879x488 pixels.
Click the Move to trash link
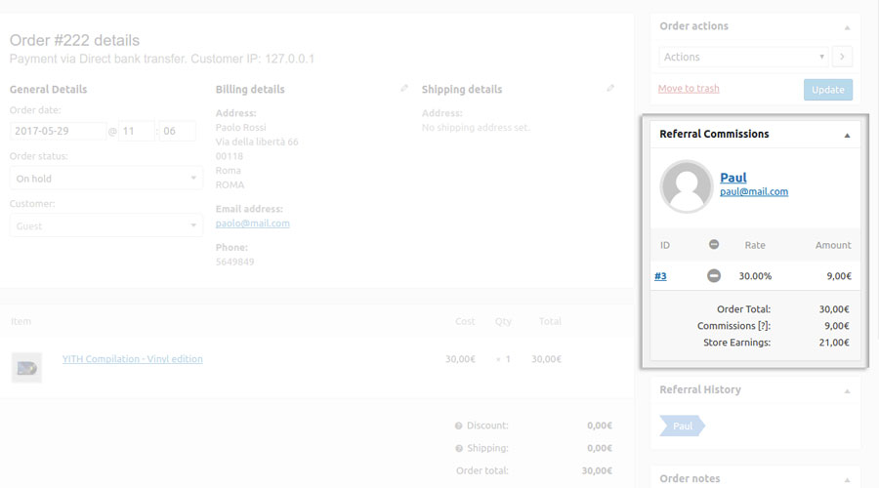[x=689, y=89]
